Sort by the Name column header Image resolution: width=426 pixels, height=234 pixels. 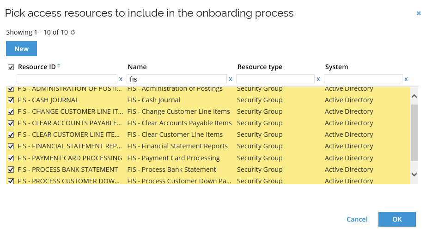tap(137, 67)
